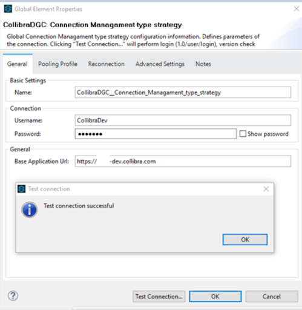This screenshot has width=302, height=310.
Task: Open the Notes tab
Action: coord(203,64)
